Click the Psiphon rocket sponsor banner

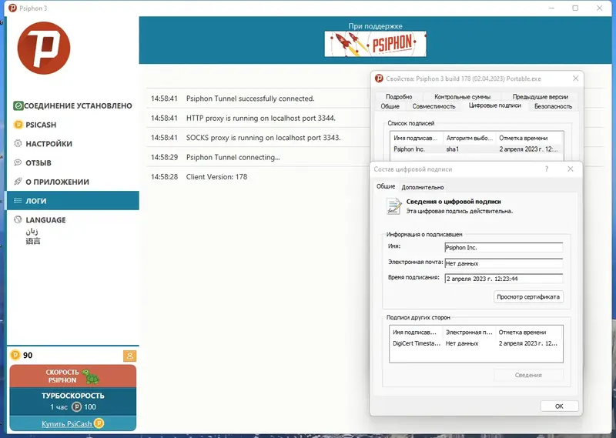pos(375,44)
